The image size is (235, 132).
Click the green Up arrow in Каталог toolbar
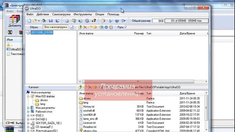[x=80, y=87]
